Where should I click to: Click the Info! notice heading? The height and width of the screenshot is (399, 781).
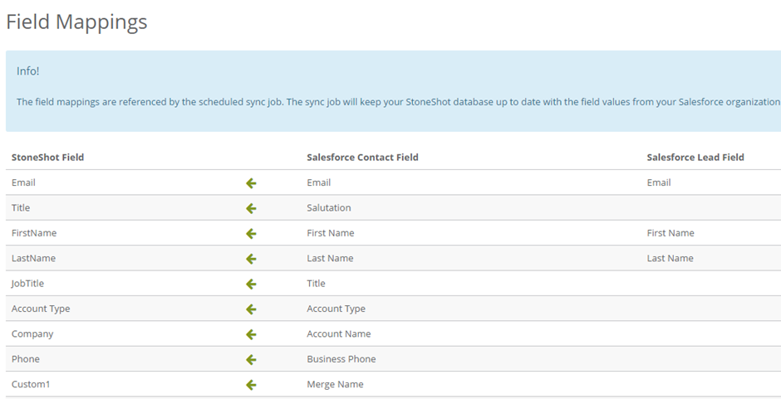pos(28,71)
